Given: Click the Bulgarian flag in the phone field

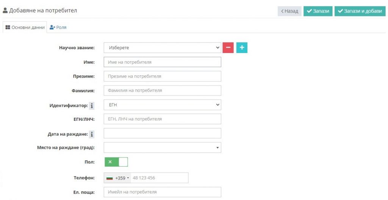Looking at the screenshot, I should tap(110, 178).
